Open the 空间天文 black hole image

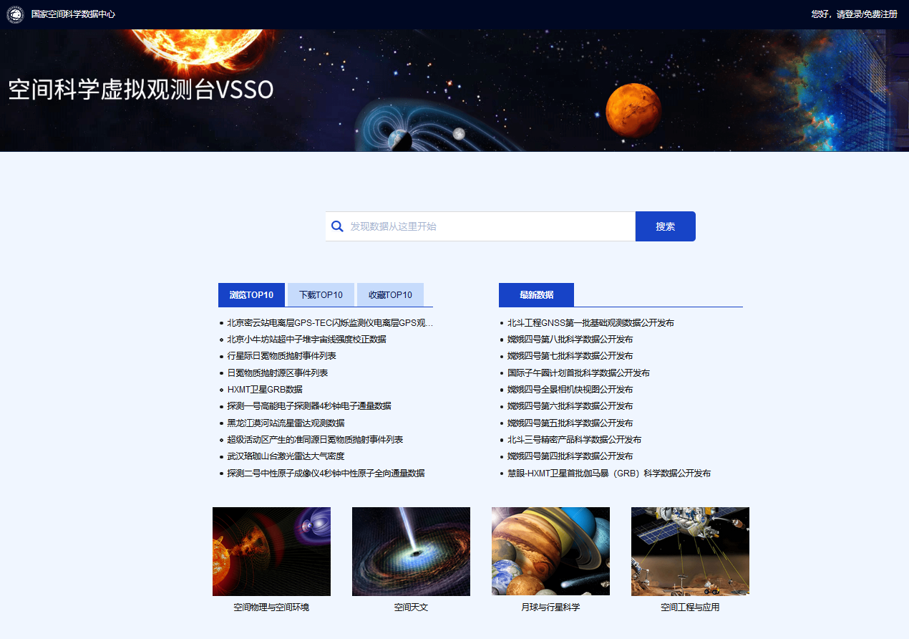click(x=411, y=551)
